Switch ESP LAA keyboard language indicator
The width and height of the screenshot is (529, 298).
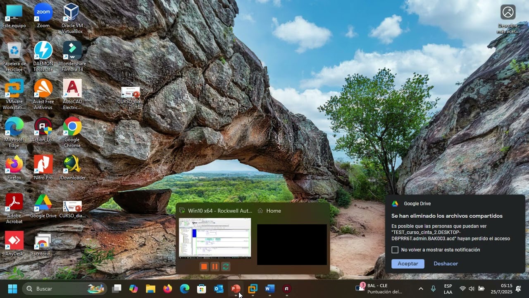click(x=448, y=288)
